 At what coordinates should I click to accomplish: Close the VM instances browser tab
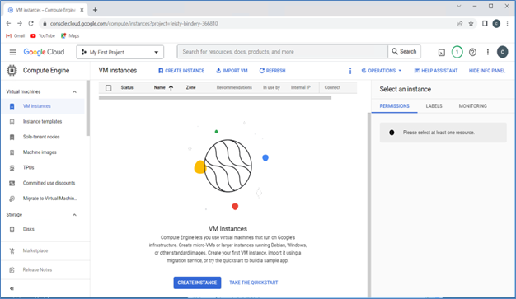click(82, 10)
